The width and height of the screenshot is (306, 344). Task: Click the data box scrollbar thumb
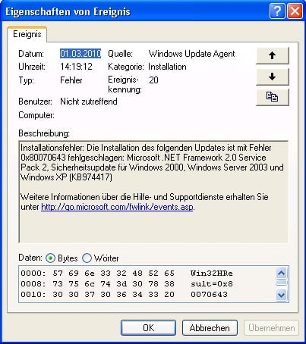pos(282,283)
